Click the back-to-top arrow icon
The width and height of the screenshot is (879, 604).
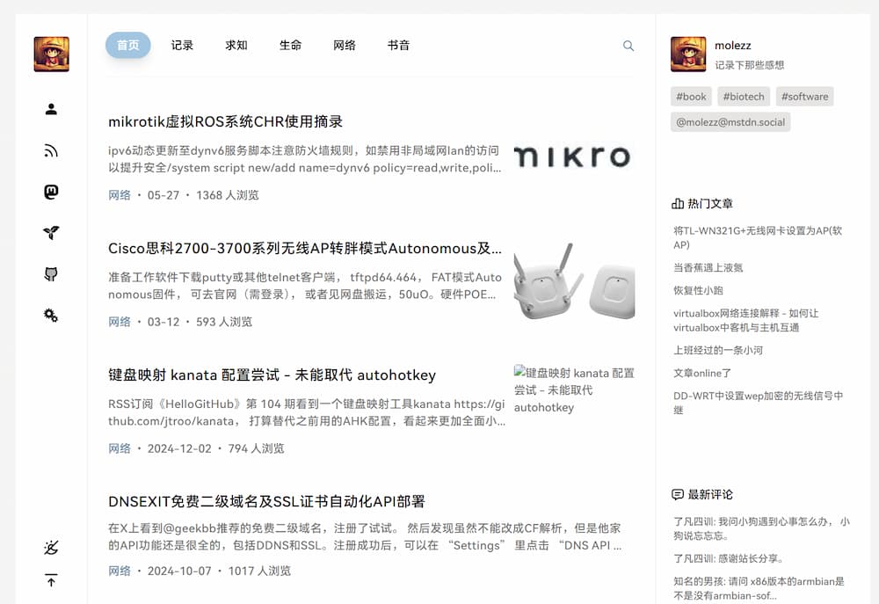click(51, 580)
